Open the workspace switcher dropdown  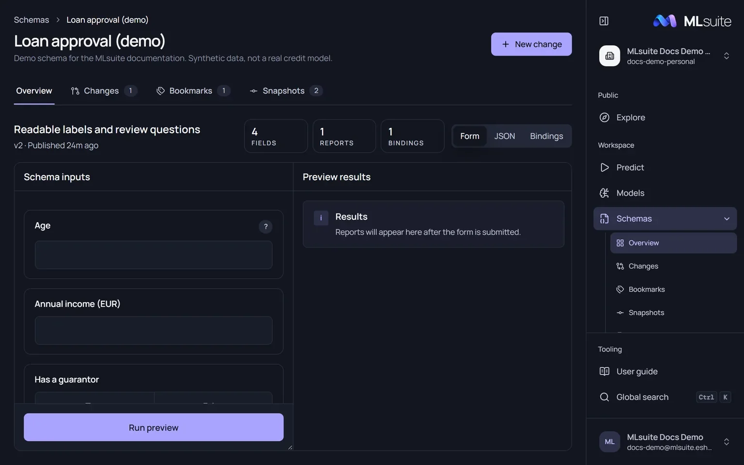click(x=726, y=56)
